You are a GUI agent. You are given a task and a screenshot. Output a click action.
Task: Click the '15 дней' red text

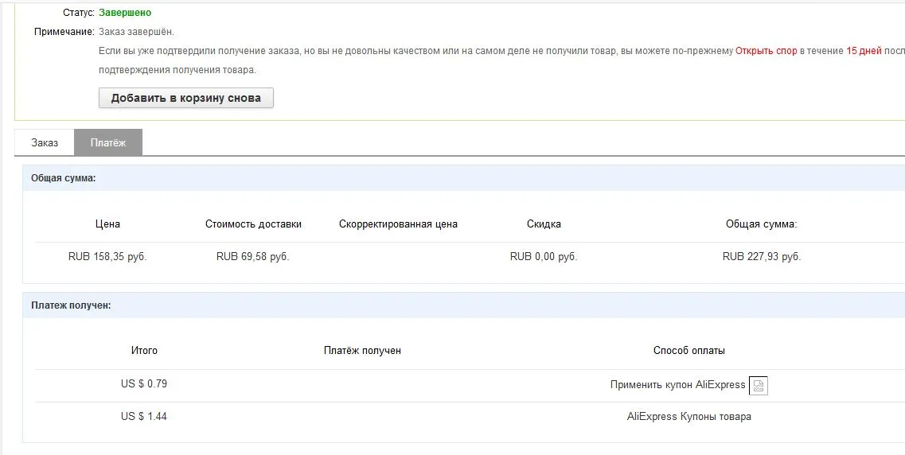coord(864,51)
